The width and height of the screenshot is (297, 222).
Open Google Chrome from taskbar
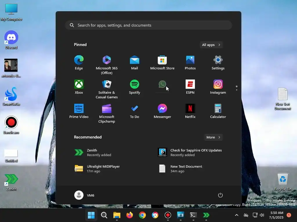pyautogui.click(x=142, y=215)
